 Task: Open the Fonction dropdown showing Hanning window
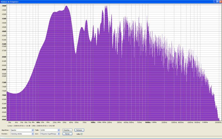22,134
